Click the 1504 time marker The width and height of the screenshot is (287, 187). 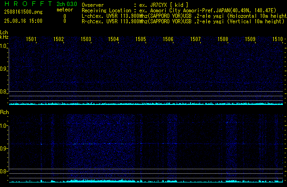(x=113, y=39)
